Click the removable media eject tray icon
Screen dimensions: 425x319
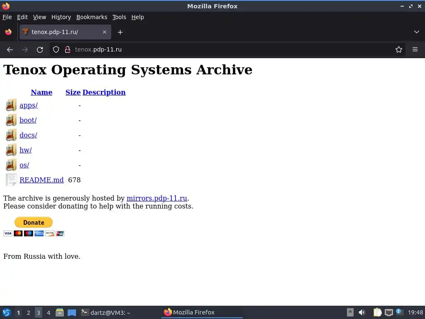point(350,312)
